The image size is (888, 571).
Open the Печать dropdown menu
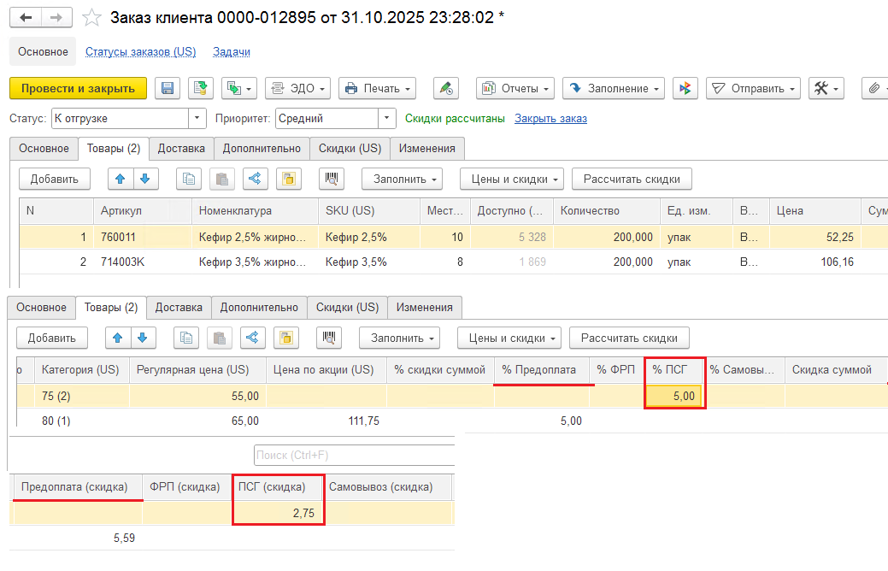click(377, 88)
